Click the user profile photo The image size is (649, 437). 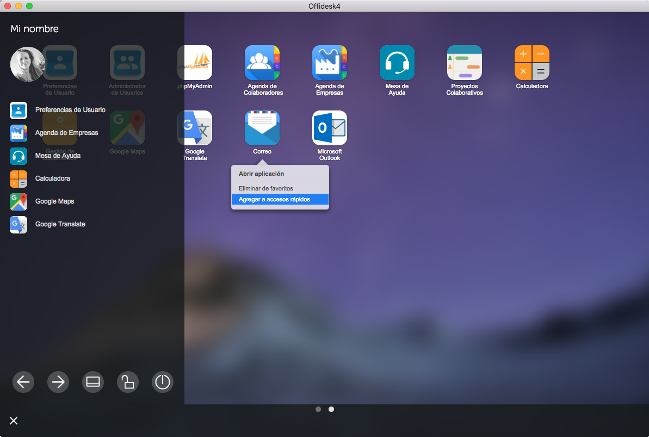tap(28, 64)
